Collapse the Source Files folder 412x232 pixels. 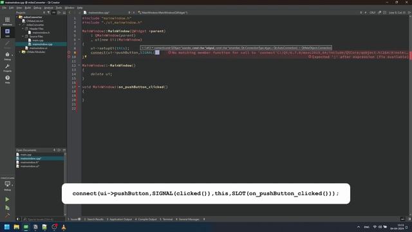(x=23, y=37)
